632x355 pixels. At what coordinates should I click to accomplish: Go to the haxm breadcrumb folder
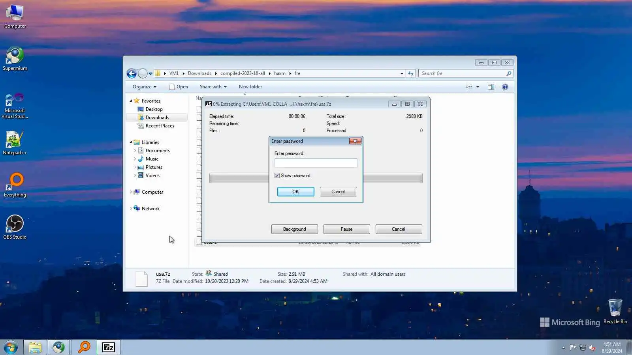[280, 73]
